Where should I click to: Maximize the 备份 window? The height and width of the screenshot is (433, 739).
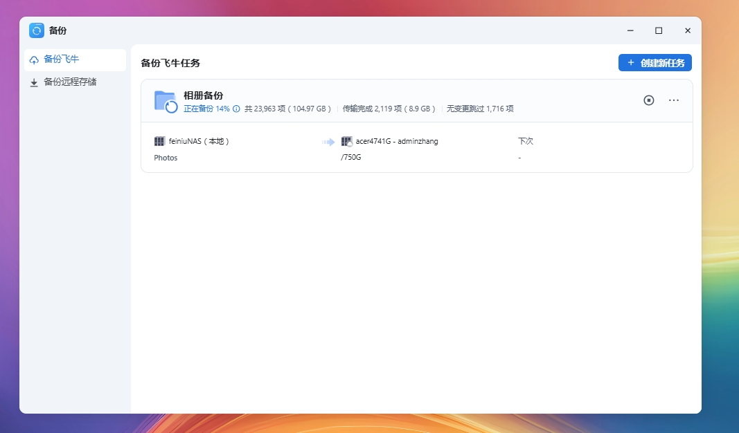coord(659,30)
